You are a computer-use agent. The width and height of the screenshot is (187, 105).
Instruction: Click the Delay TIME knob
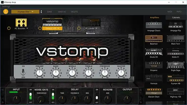pyautogui.click(x=62, y=99)
